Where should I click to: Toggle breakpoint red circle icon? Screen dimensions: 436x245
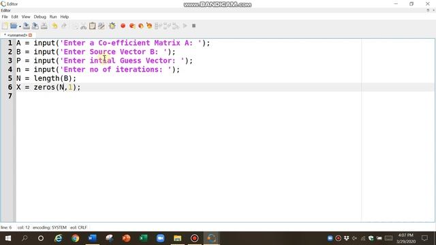click(123, 26)
